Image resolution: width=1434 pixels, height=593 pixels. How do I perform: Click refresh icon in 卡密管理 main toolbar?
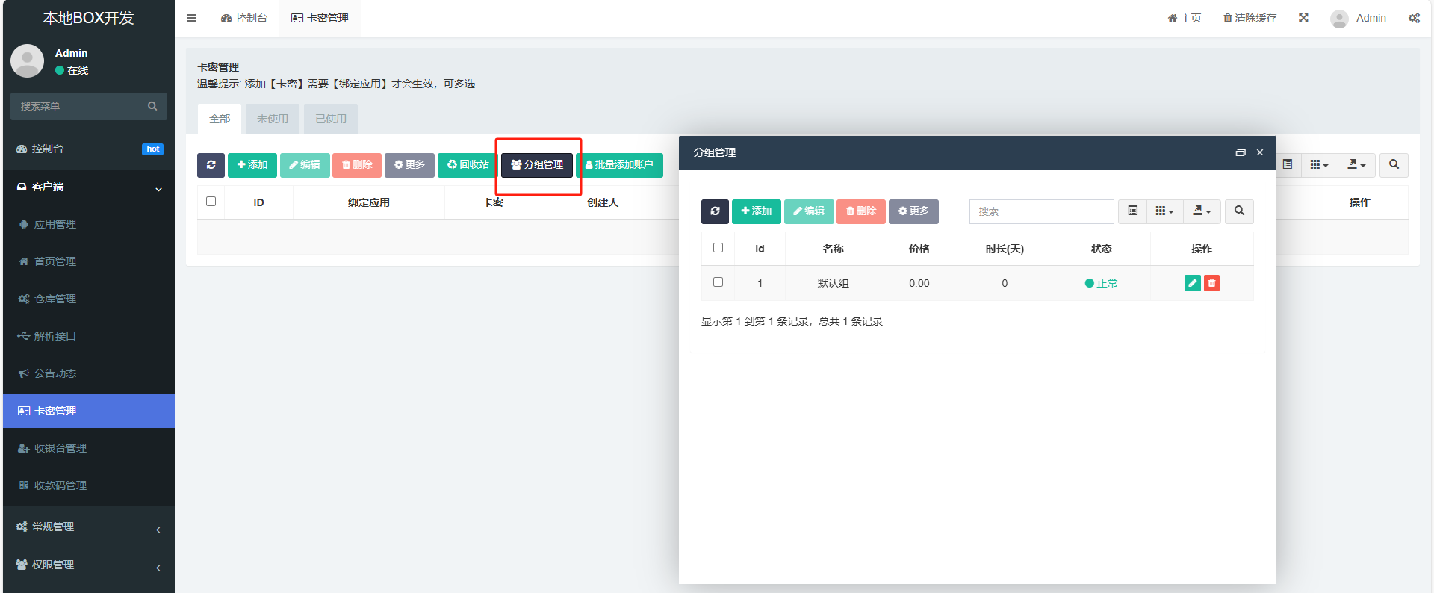point(211,165)
